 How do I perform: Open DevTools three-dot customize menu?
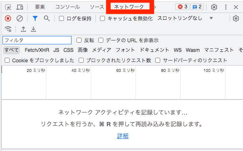pyautogui.click(x=226, y=7)
